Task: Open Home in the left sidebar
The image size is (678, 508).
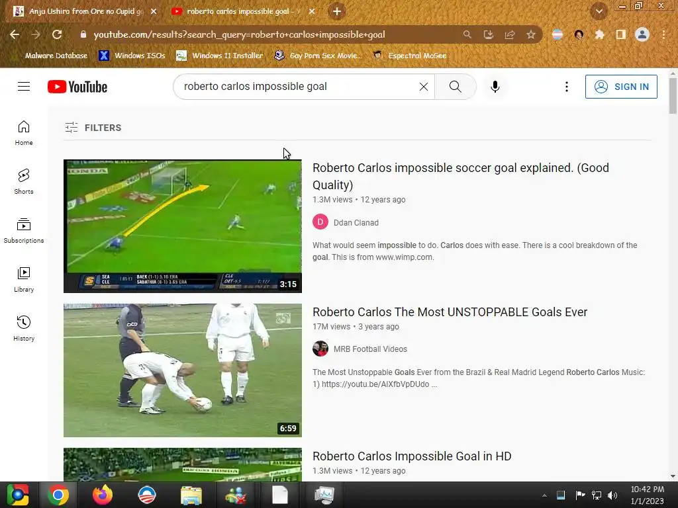Action: [x=24, y=132]
